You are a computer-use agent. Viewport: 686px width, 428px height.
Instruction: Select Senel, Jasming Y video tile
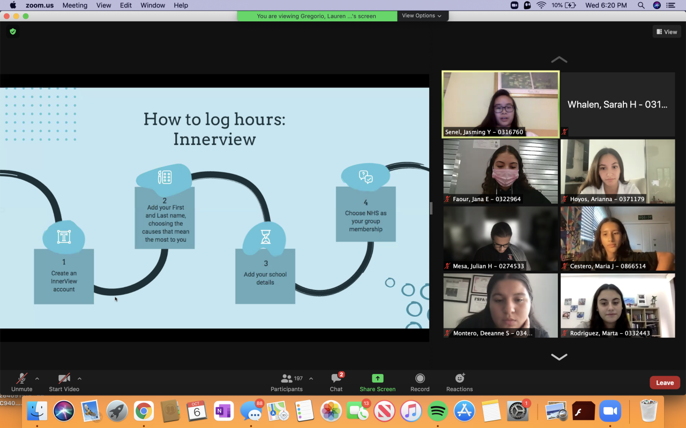pos(501,104)
